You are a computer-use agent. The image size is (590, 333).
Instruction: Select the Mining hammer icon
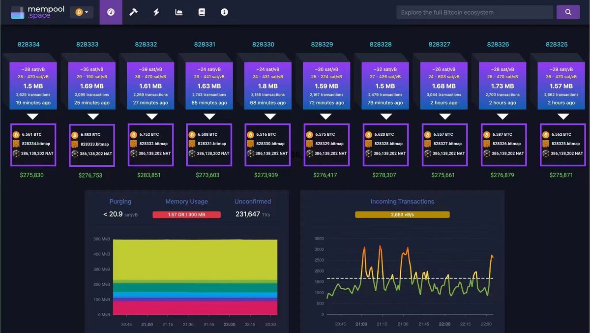click(133, 12)
